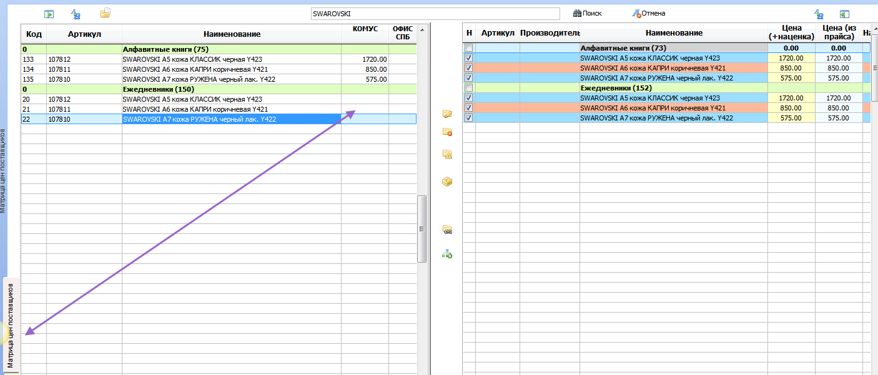Uncheck SWAROVSKI A6 under Алфавитные книги (73)
The image size is (878, 375).
point(469,68)
